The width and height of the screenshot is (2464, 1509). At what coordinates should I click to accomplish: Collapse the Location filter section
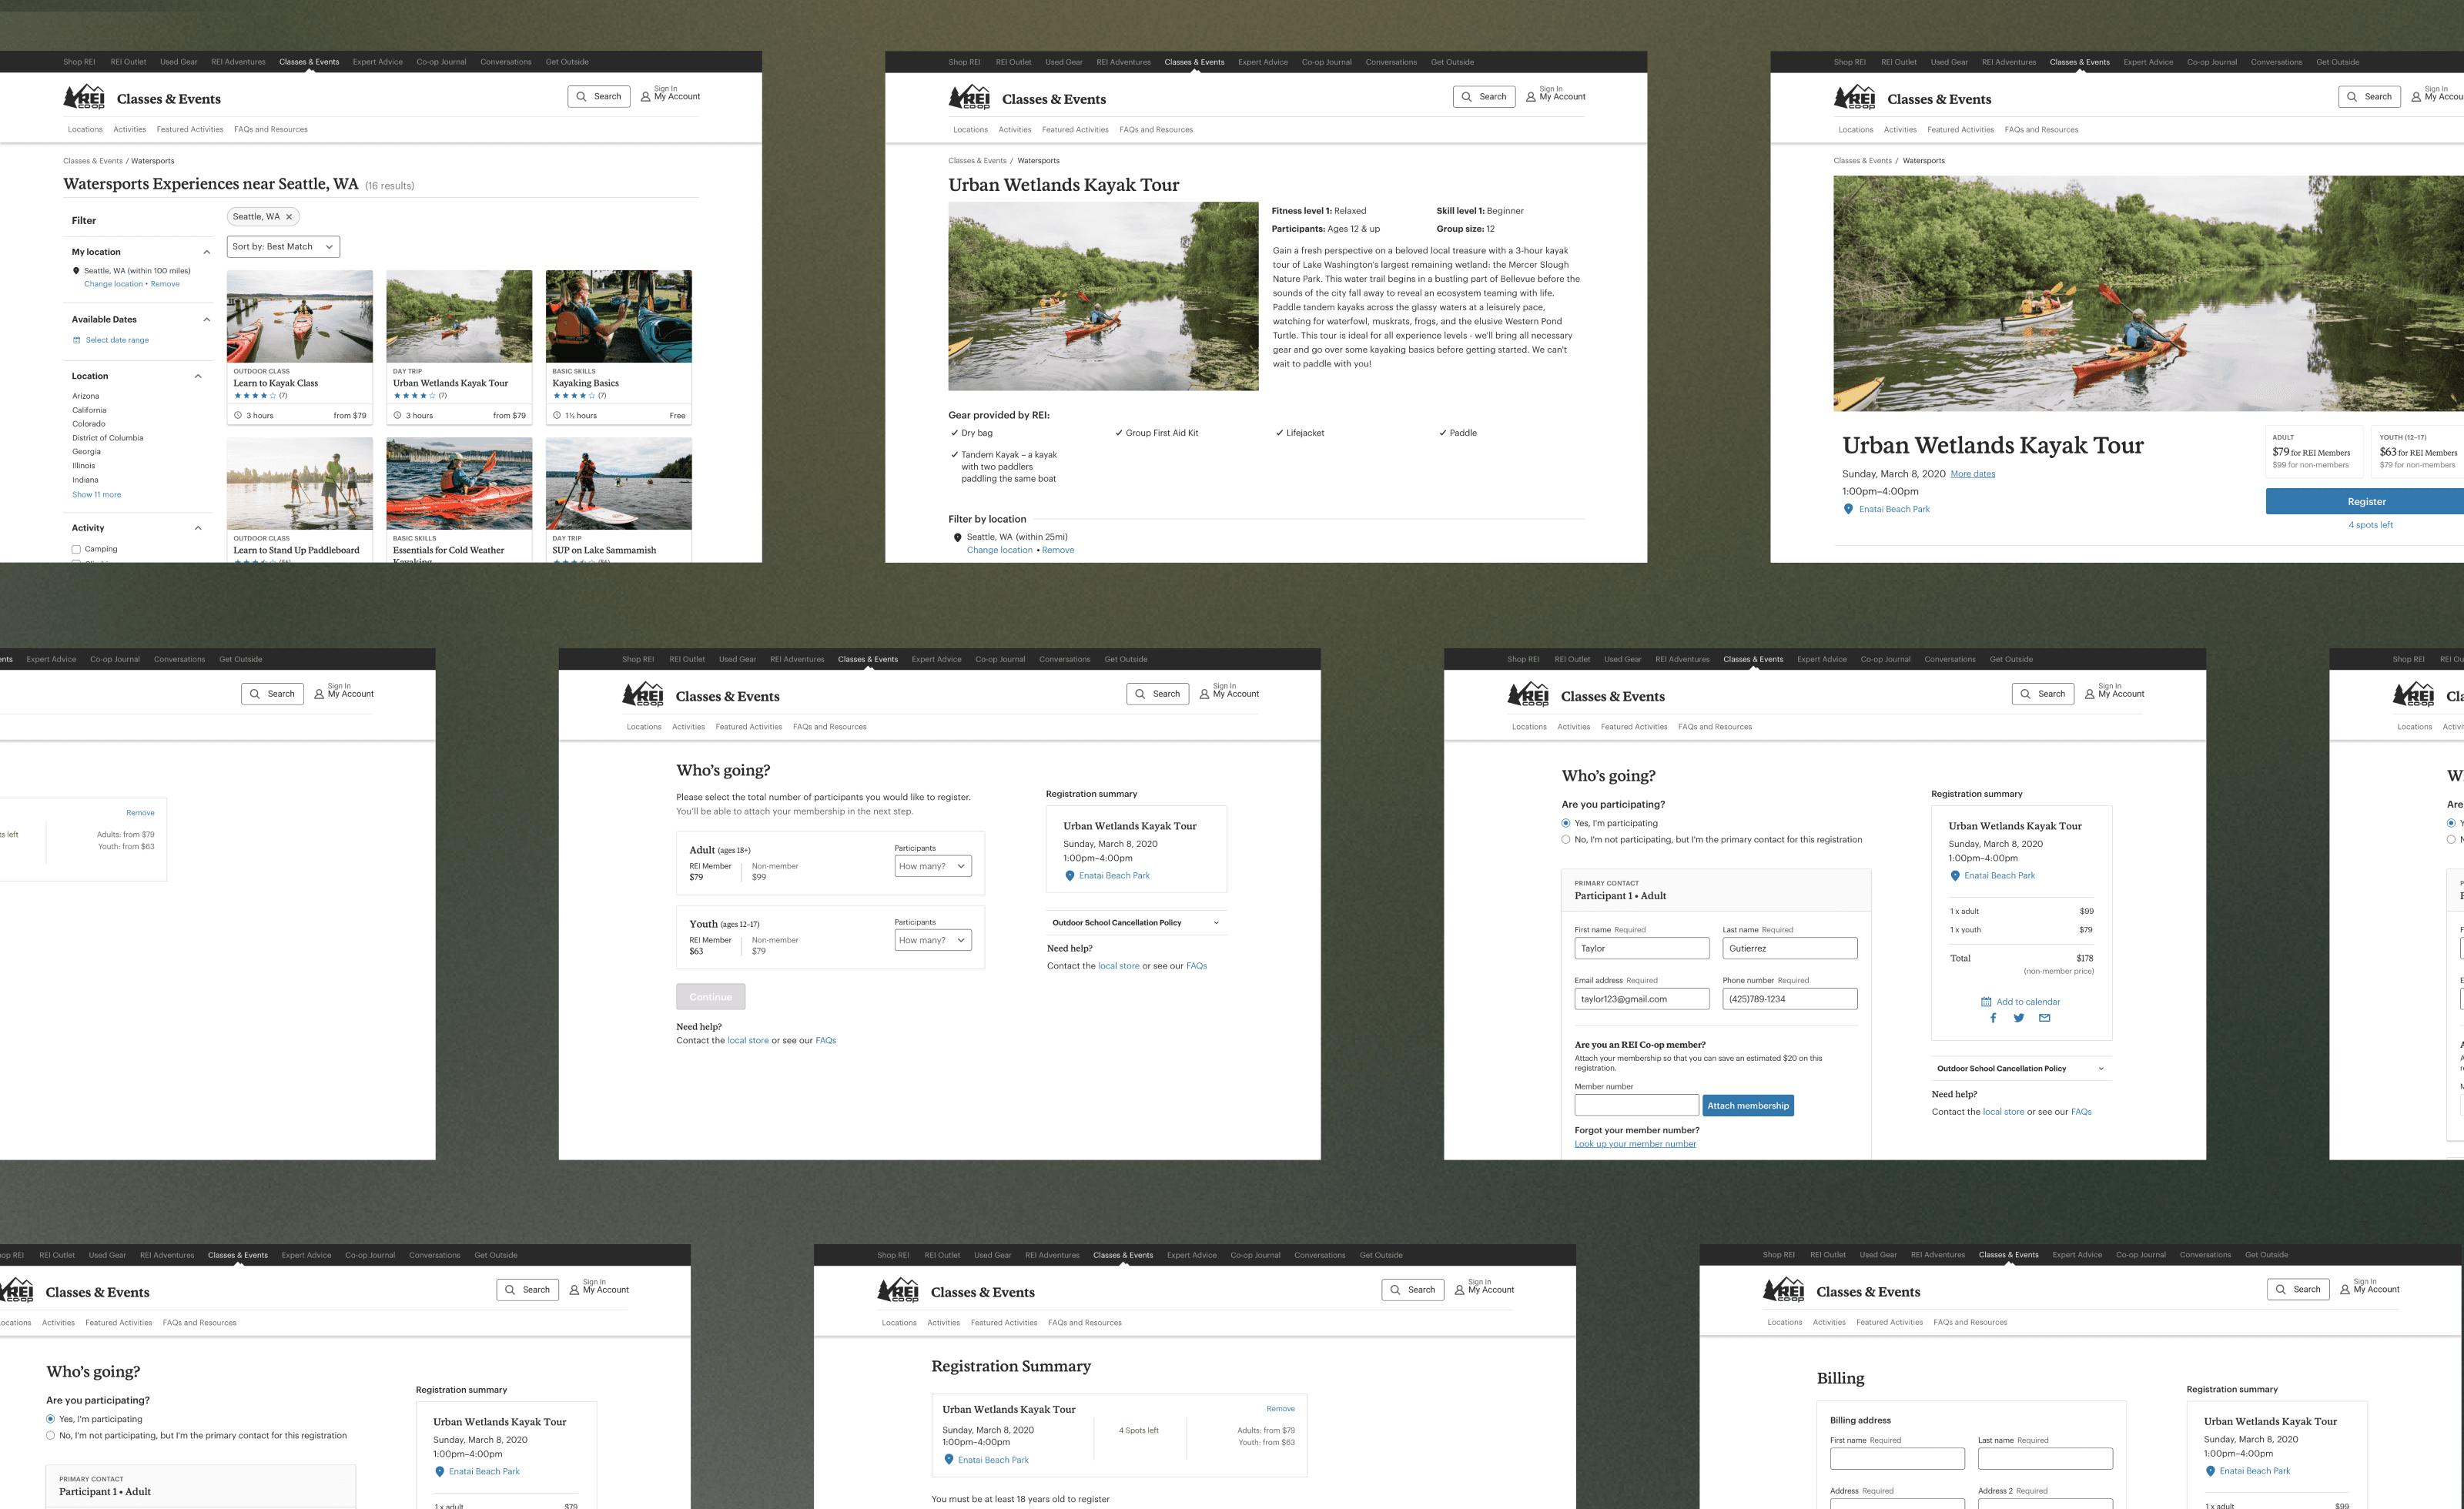[x=198, y=376]
